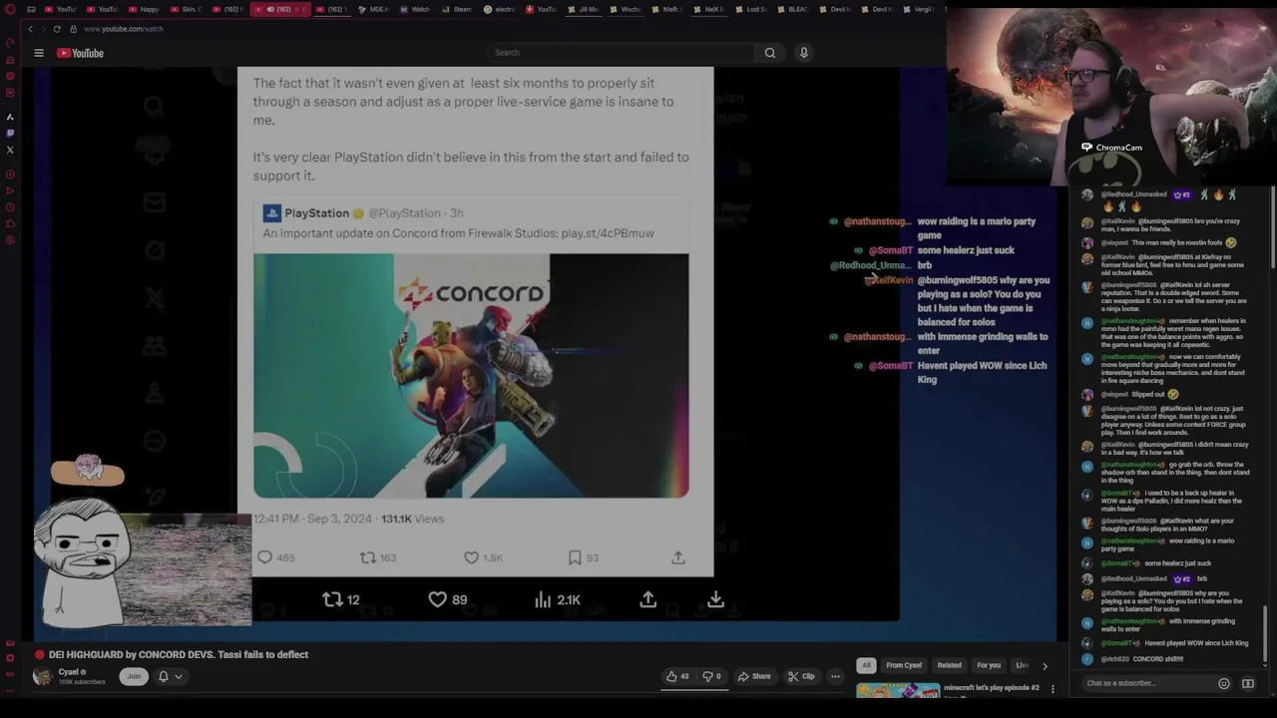Click chat message 'CONCORD shill!!!'

pyautogui.click(x=1157, y=659)
